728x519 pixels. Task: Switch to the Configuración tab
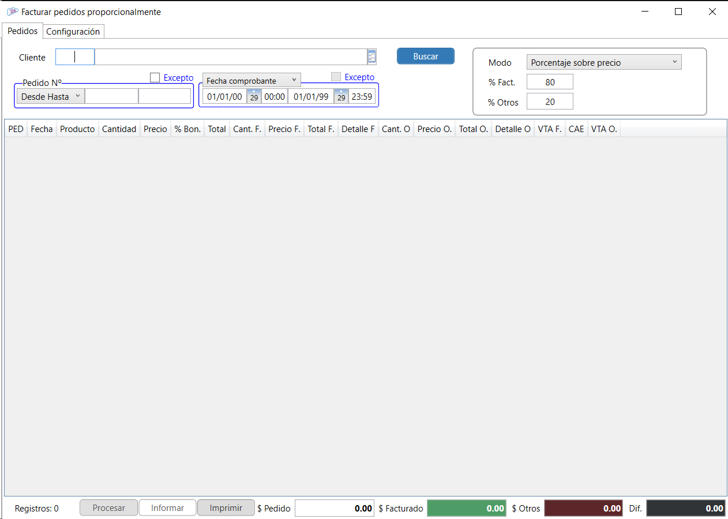(x=73, y=32)
